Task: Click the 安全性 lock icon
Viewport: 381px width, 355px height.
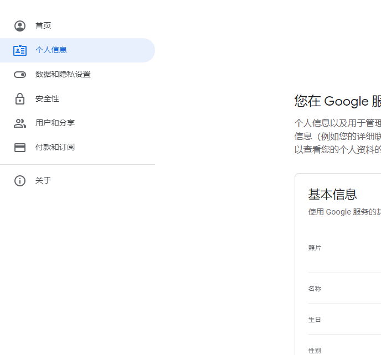Action: pyautogui.click(x=20, y=99)
